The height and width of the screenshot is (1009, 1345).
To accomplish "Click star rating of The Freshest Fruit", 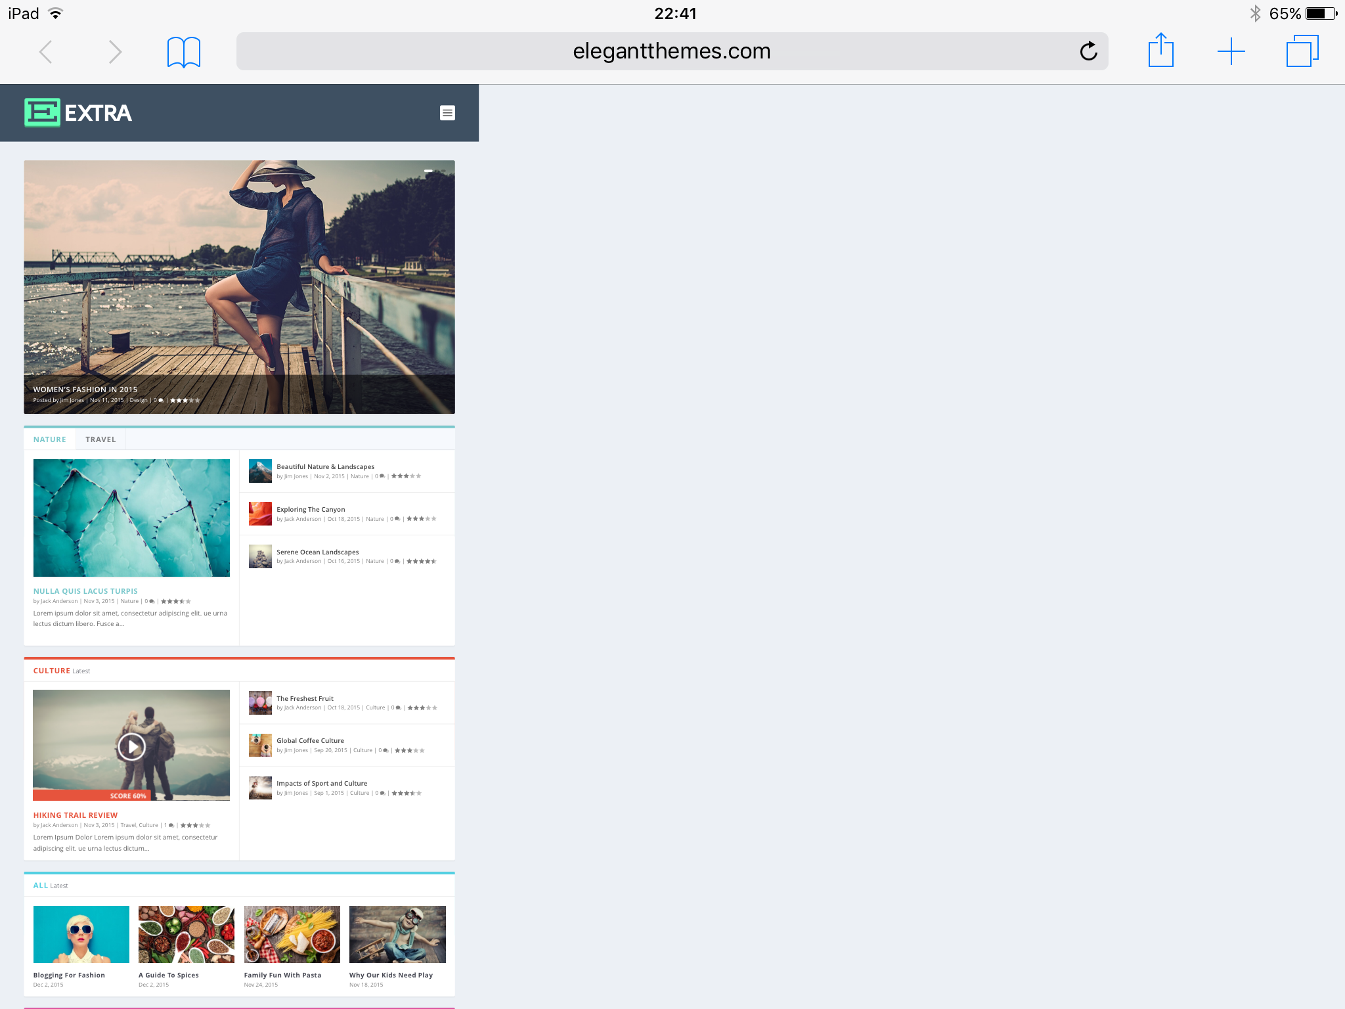I will click(x=422, y=707).
